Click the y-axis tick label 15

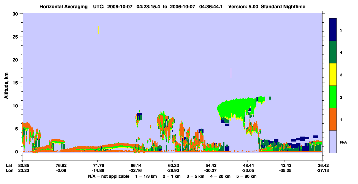click(x=16, y=82)
